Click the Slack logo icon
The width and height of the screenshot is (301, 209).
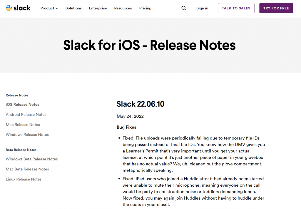point(9,8)
